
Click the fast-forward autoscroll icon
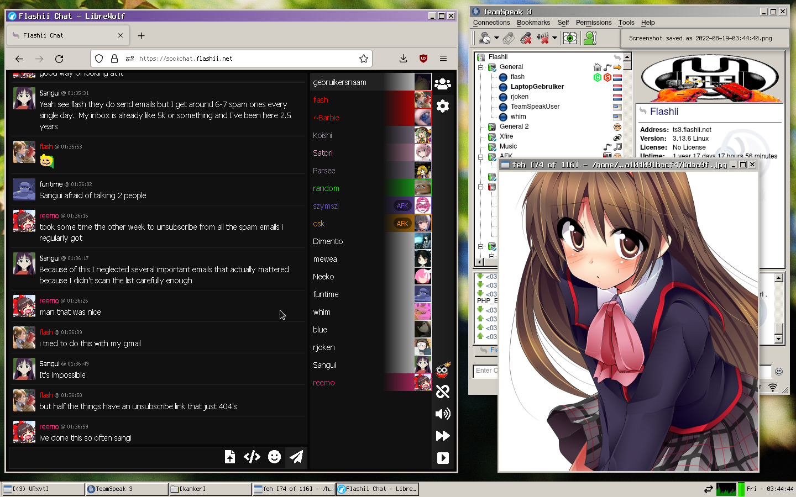pos(443,436)
